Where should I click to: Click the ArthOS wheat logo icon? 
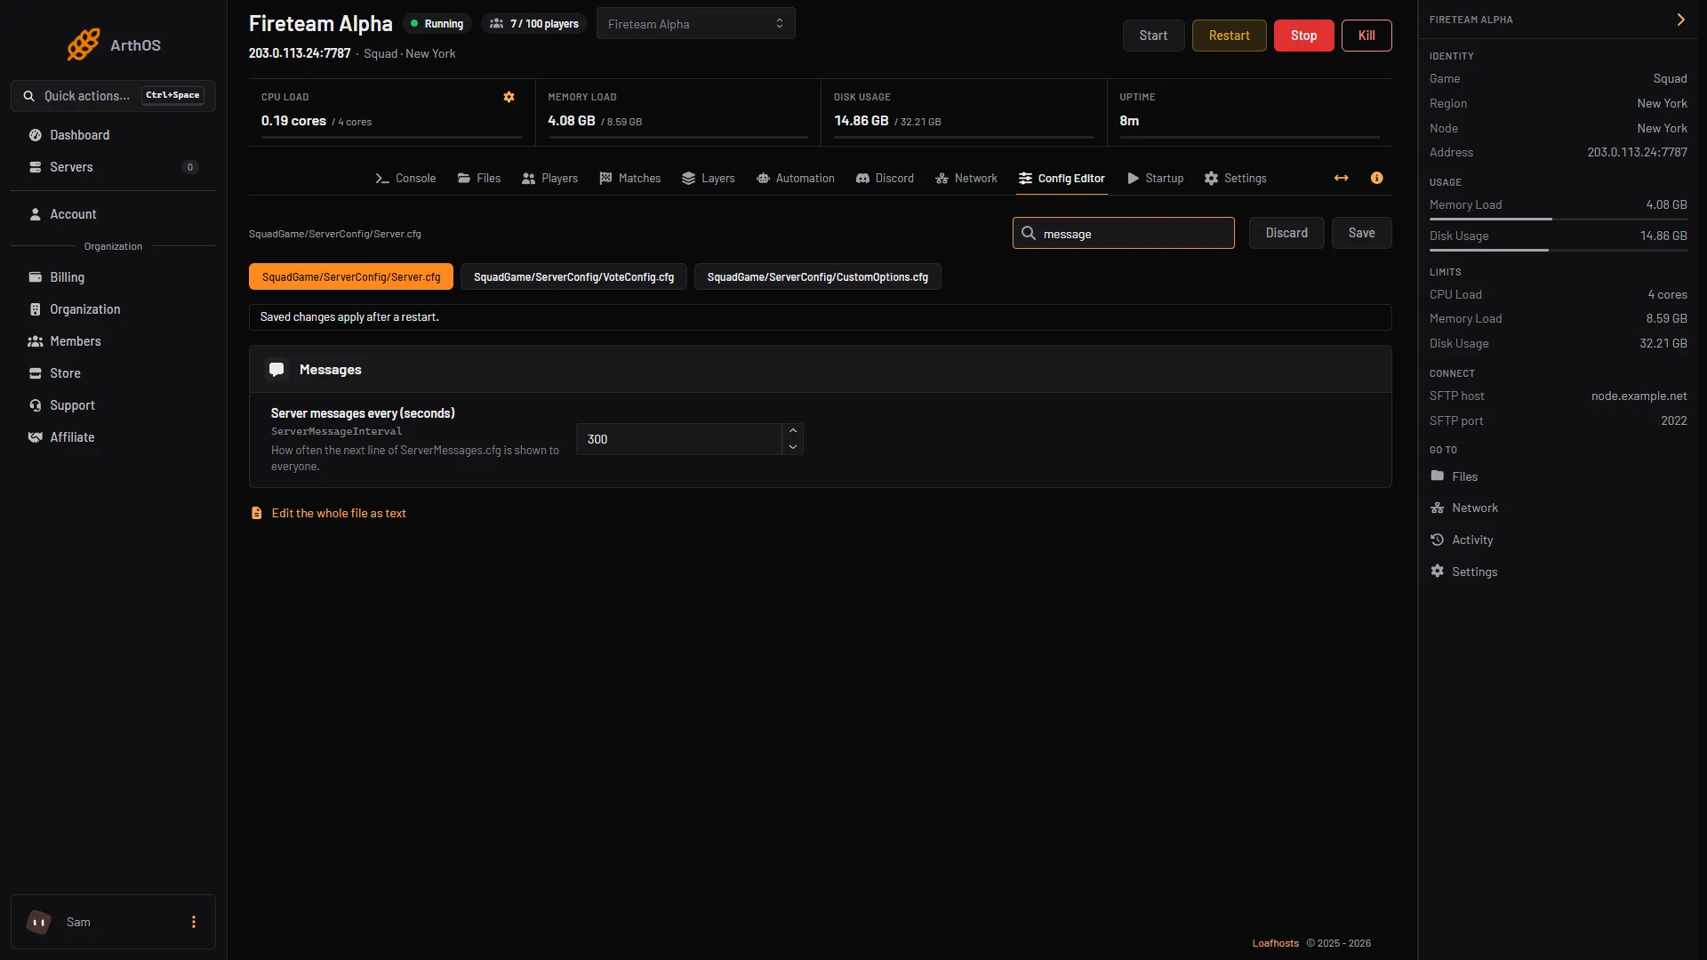click(x=83, y=44)
